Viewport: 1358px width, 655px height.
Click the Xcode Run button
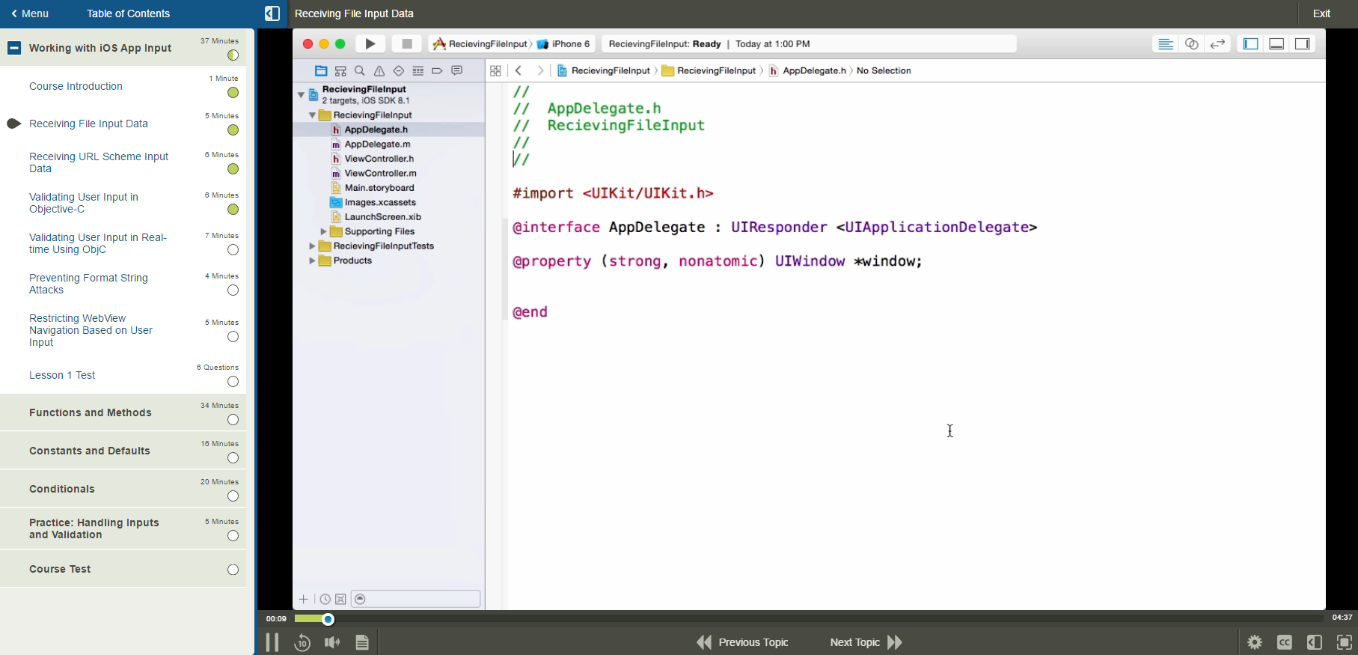coord(370,44)
